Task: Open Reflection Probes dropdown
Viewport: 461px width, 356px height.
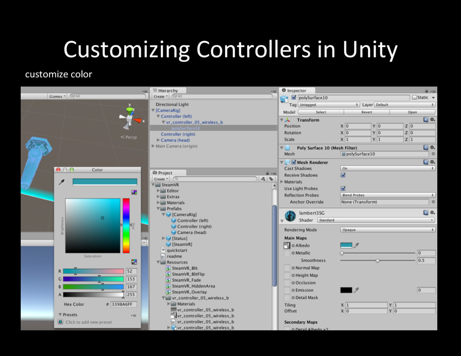Action: click(x=388, y=195)
